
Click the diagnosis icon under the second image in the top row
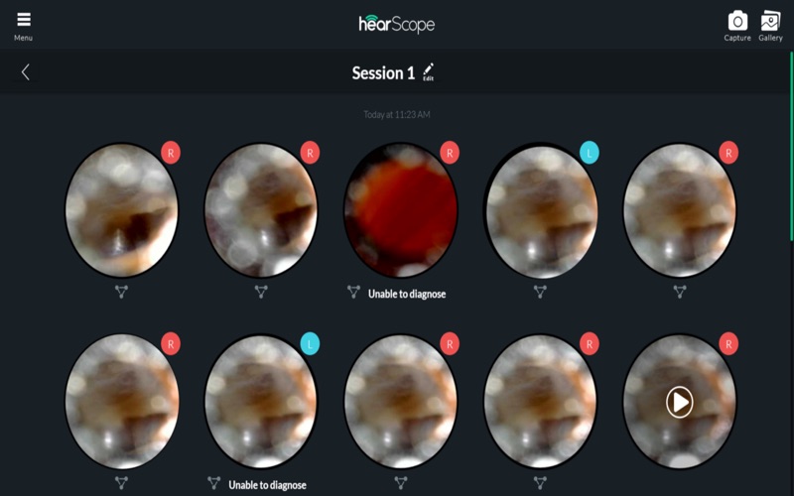[261, 292]
